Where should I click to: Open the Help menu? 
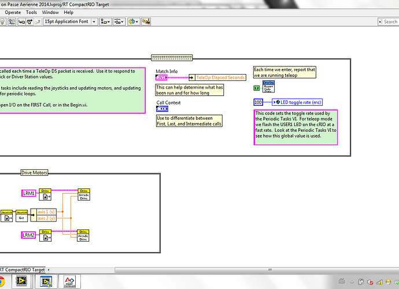68,12
